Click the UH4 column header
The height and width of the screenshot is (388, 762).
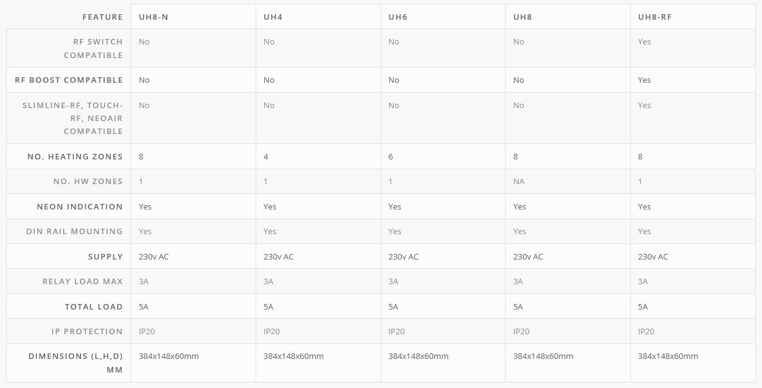(273, 17)
